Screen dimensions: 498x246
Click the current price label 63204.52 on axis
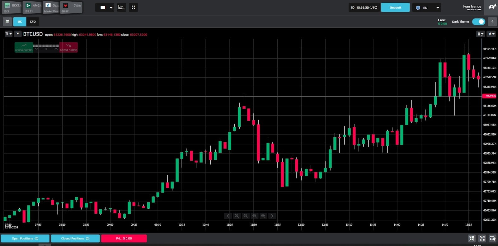[489, 96]
